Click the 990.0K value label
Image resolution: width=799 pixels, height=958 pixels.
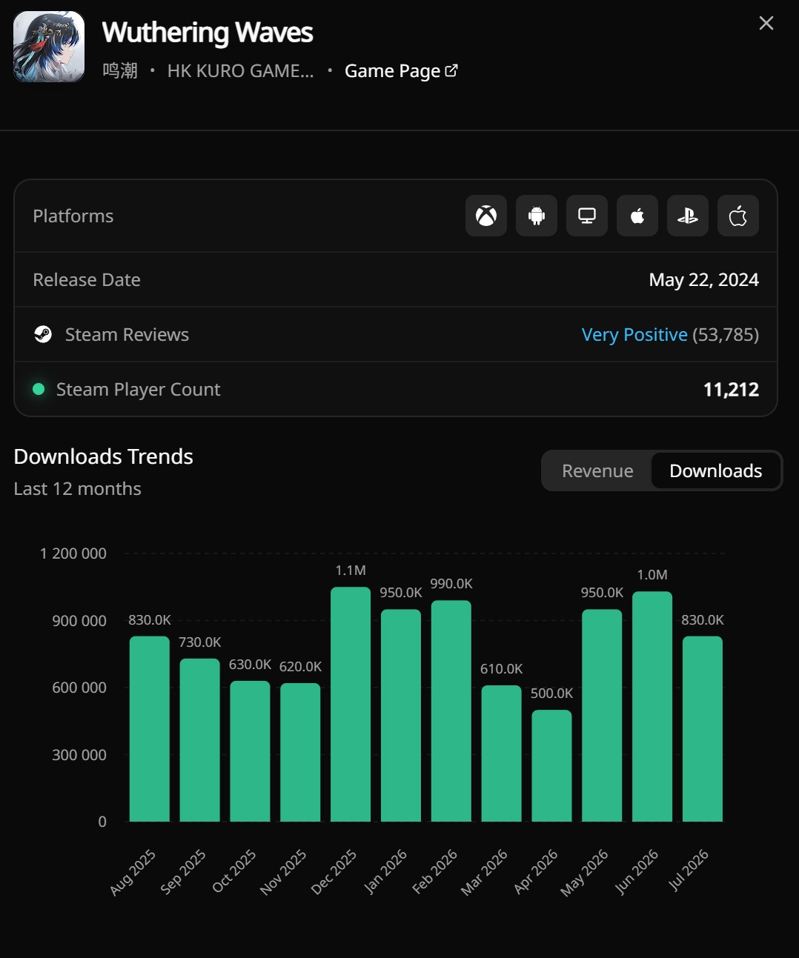point(451,584)
